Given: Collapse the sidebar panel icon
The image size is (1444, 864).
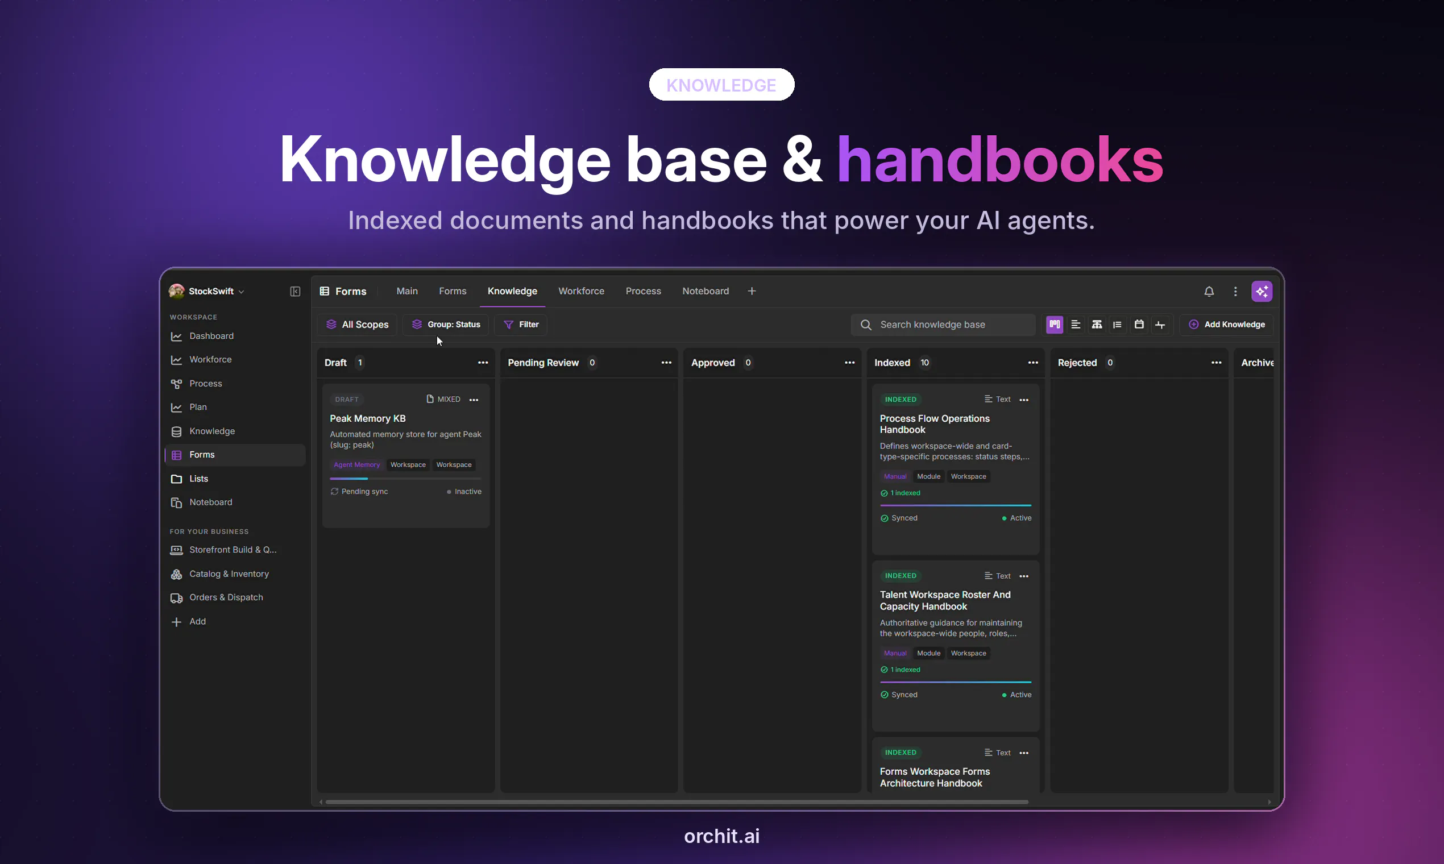Looking at the screenshot, I should click(x=295, y=291).
